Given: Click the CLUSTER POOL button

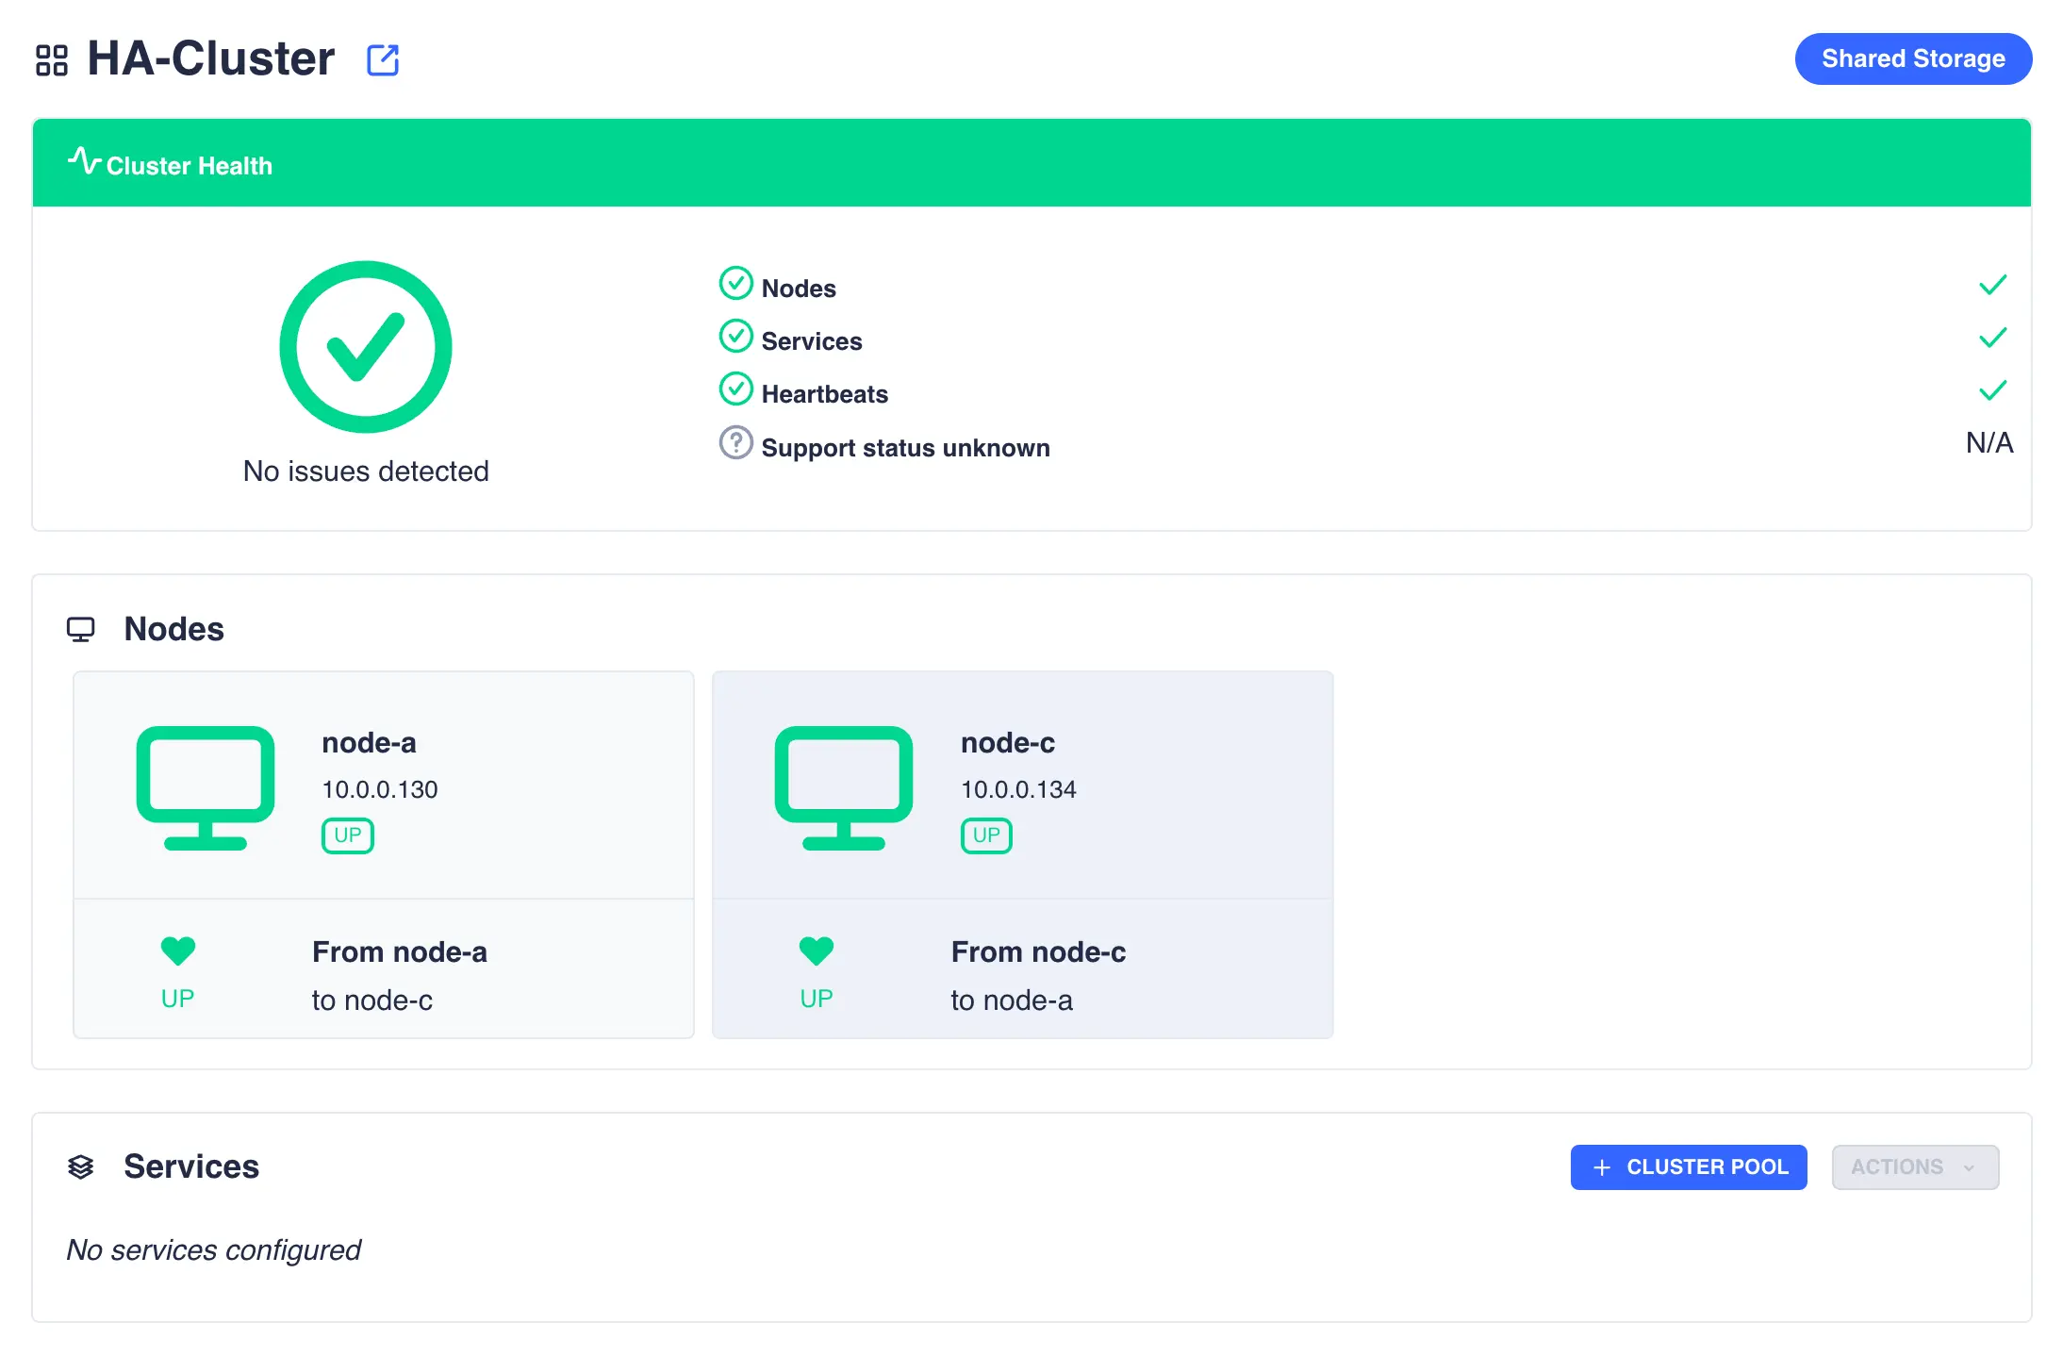Looking at the screenshot, I should (x=1689, y=1166).
